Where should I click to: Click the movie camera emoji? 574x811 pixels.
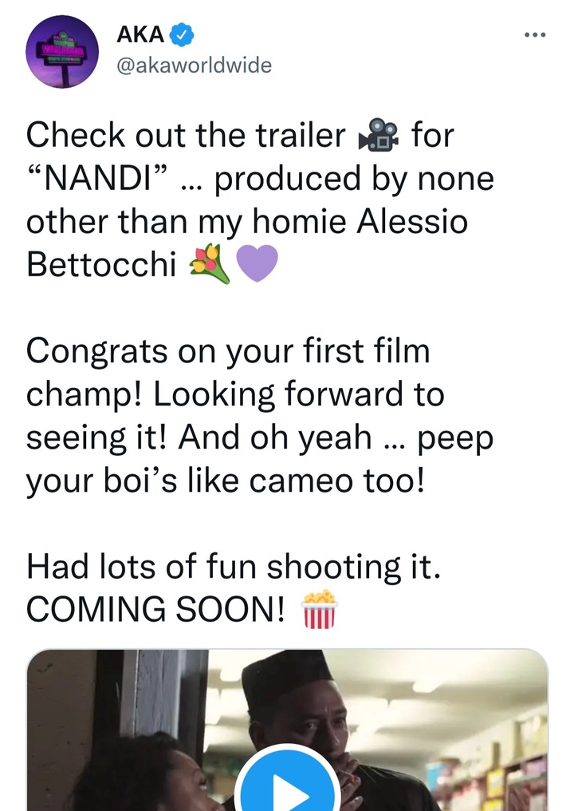(x=379, y=135)
